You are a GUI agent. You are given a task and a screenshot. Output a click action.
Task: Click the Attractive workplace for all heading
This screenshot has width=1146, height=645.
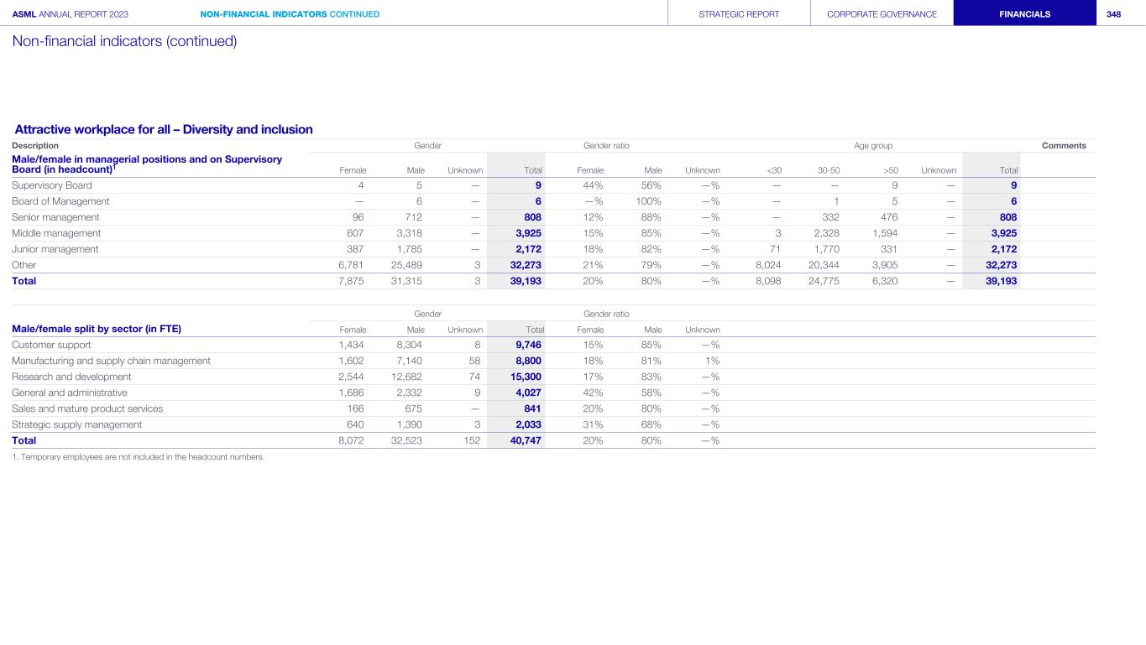(x=164, y=129)
